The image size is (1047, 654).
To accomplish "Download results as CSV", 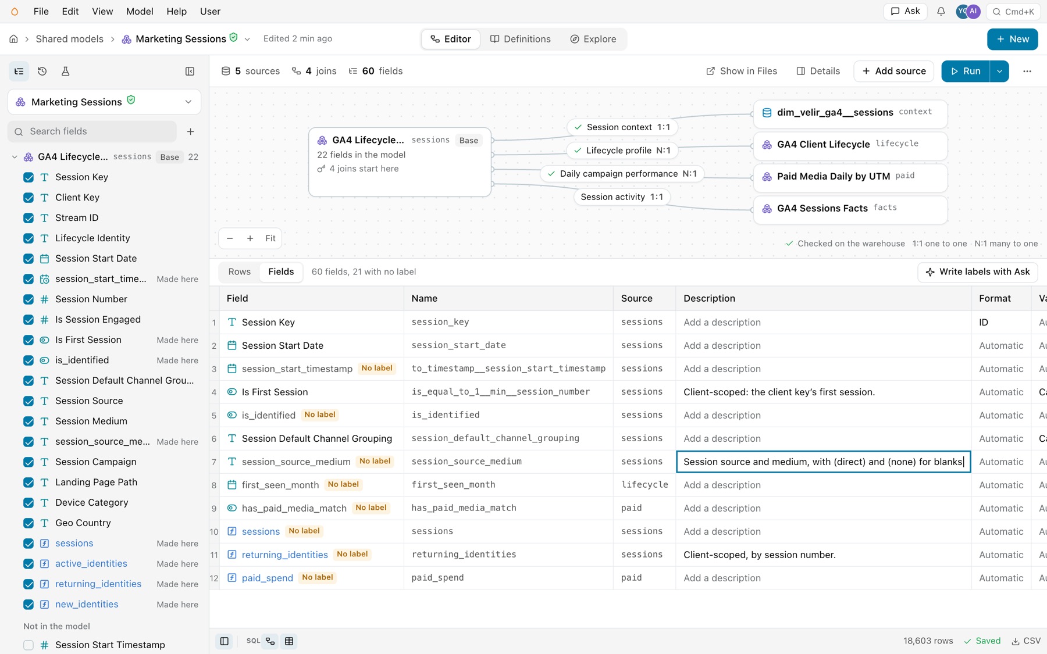I will (x=1026, y=641).
